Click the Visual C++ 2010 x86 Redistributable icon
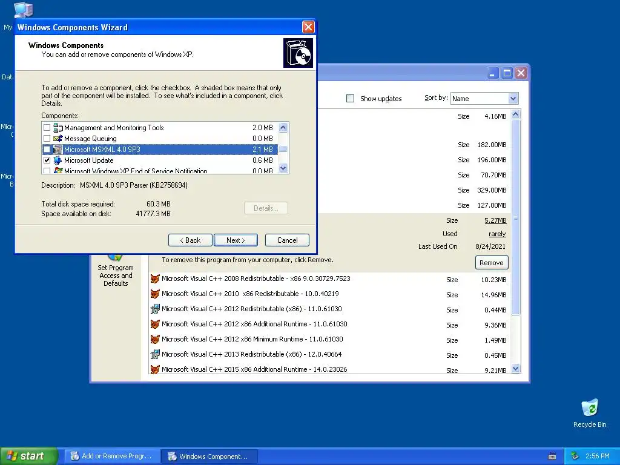 click(155, 294)
